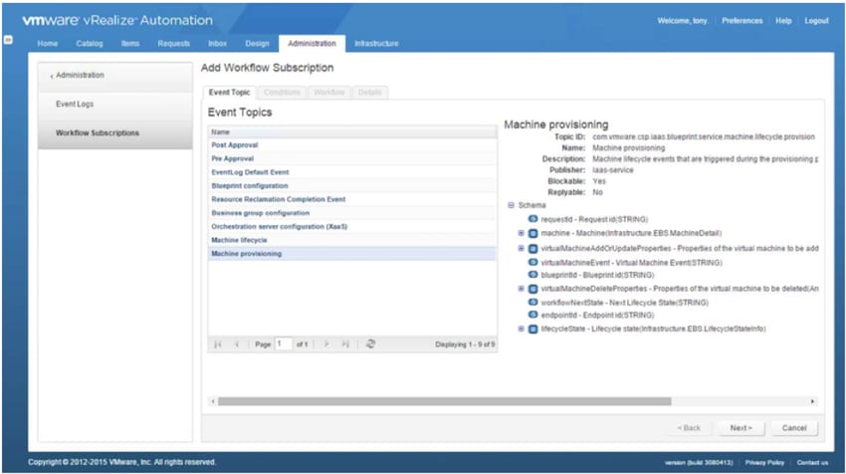Image resolution: width=846 pixels, height=474 pixels.
Task: Click the lifecycleState object icon
Action: pyautogui.click(x=532, y=329)
